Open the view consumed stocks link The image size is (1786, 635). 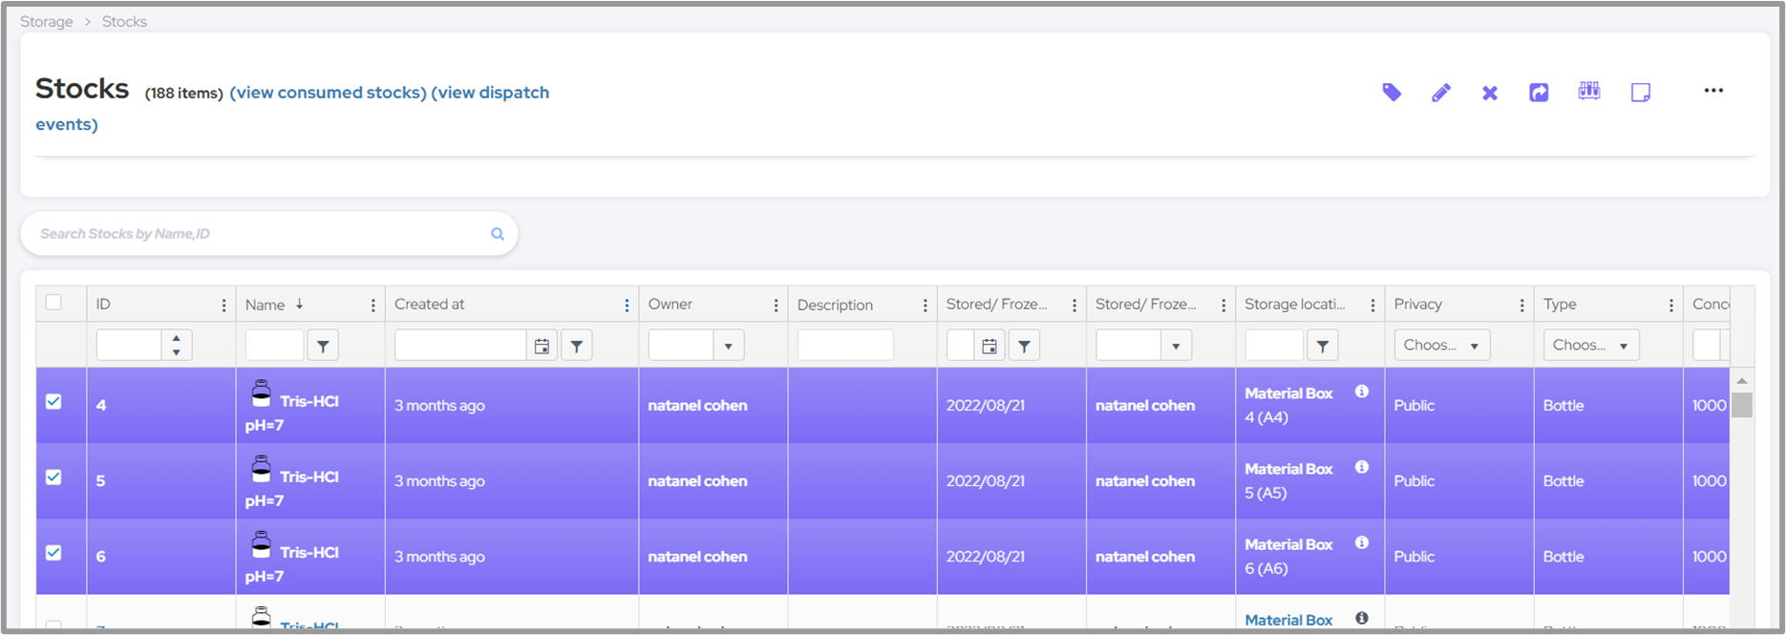pos(328,93)
